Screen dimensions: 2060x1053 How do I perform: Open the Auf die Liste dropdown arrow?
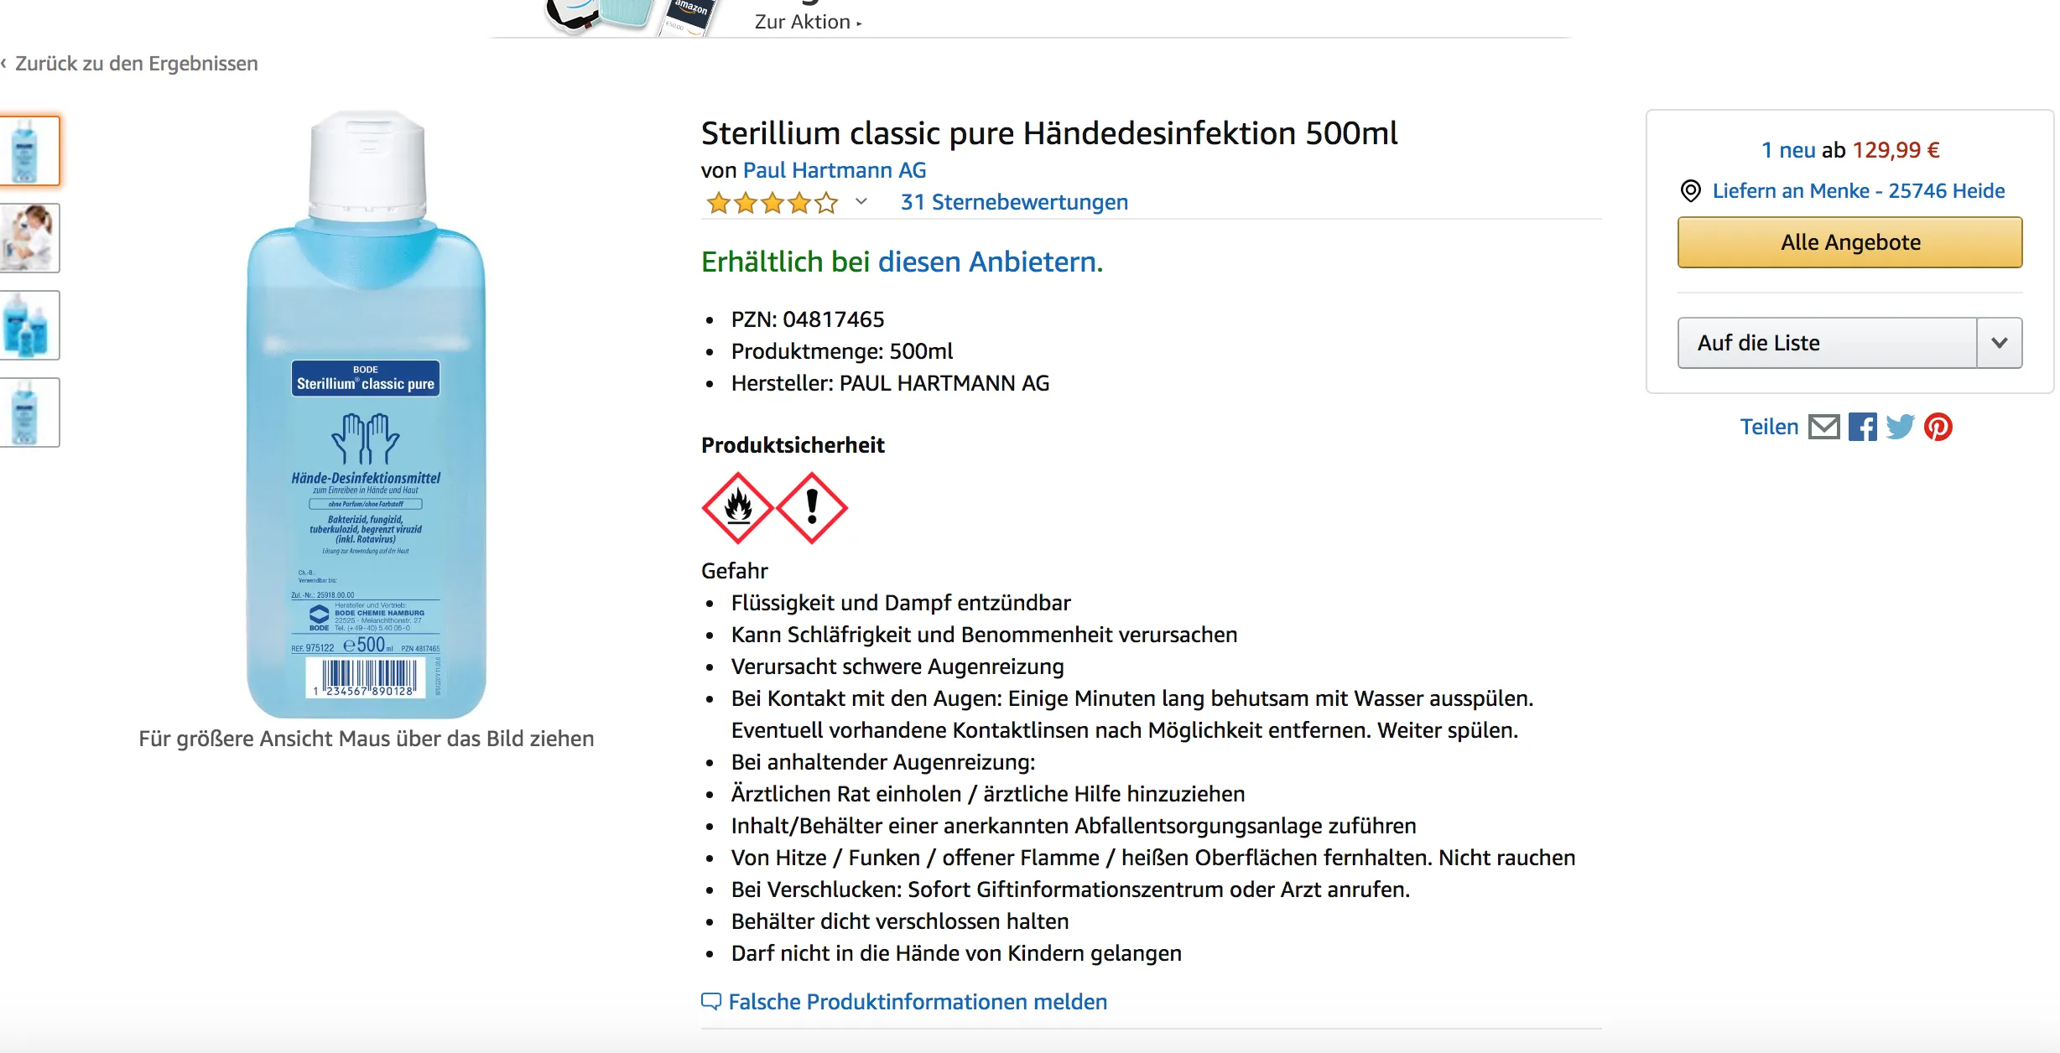pyautogui.click(x=2000, y=343)
